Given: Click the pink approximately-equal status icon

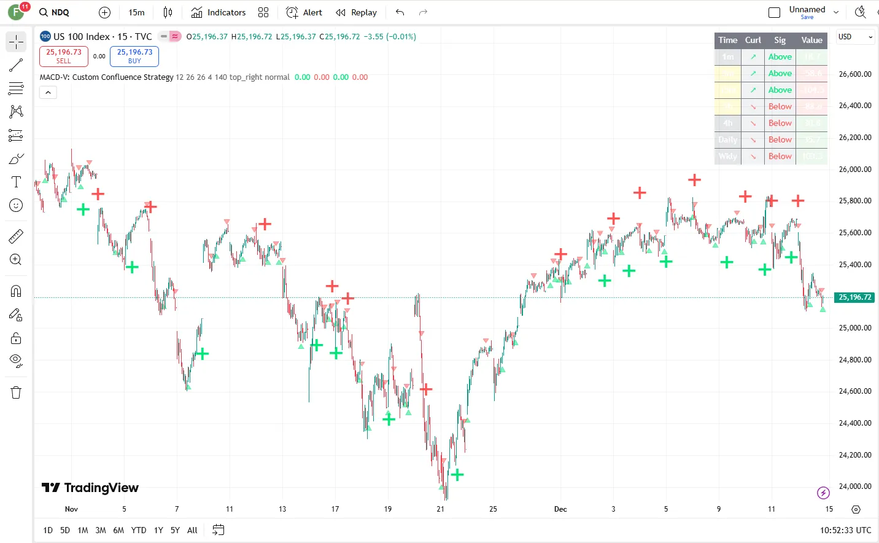Looking at the screenshot, I should click(x=175, y=36).
